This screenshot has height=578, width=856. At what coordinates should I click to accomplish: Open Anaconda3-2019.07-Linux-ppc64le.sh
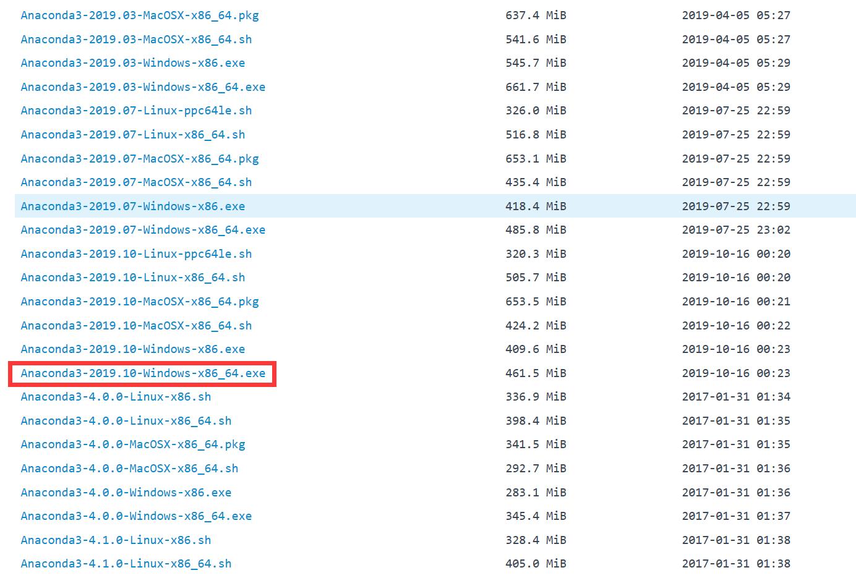(x=136, y=110)
